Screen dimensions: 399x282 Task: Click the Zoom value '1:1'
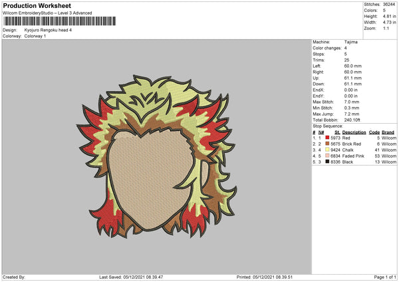386,29
